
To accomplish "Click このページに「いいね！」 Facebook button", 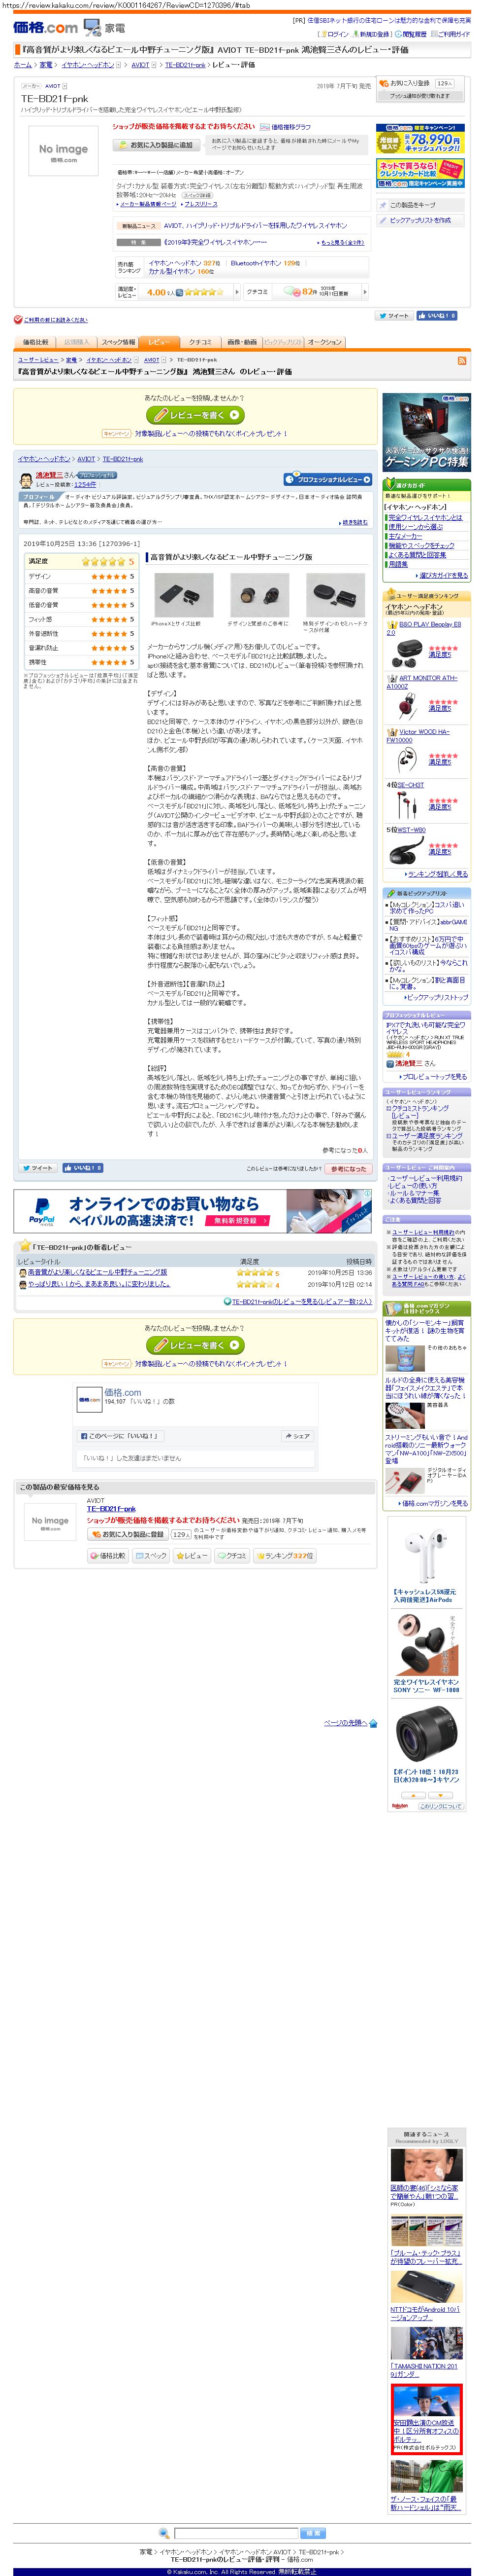I will coord(120,1436).
